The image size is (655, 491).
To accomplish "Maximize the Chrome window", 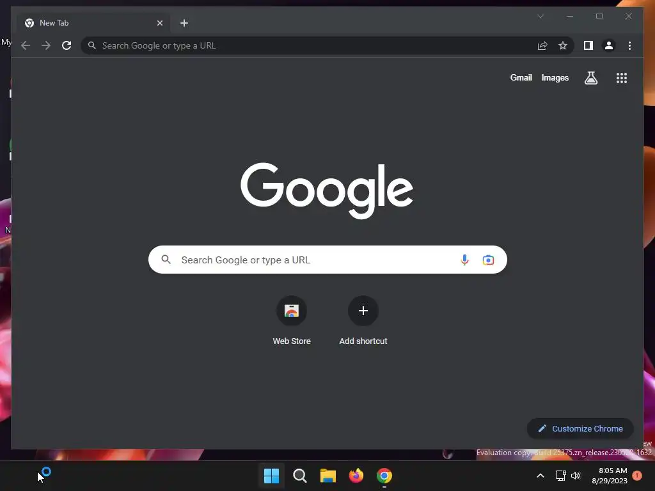I will coord(599,16).
